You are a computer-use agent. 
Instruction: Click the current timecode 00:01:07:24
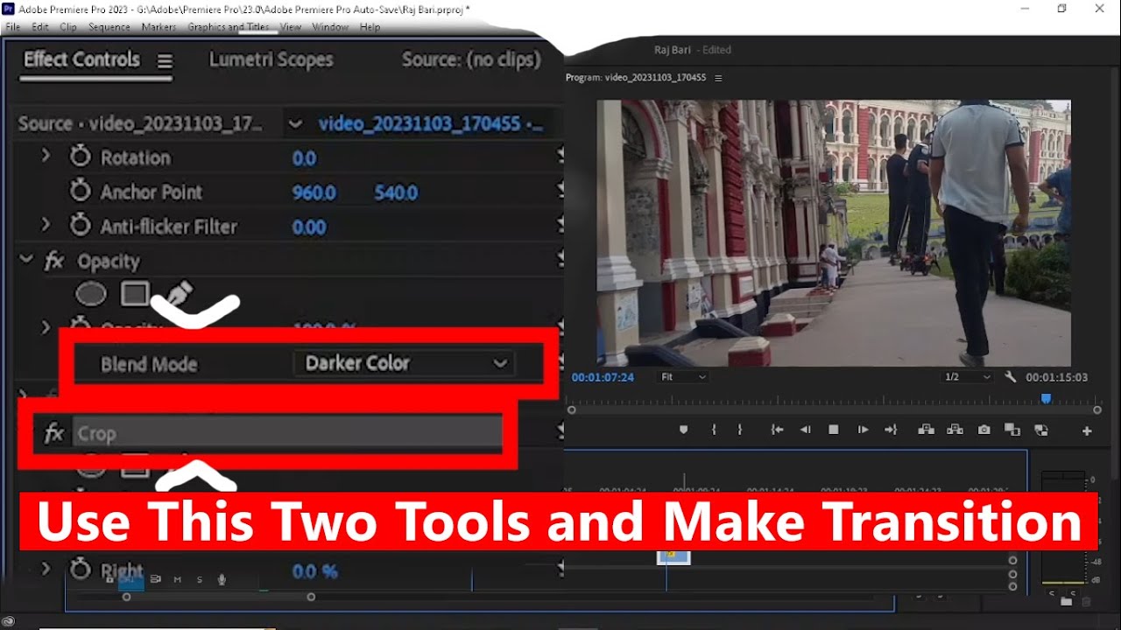602,377
